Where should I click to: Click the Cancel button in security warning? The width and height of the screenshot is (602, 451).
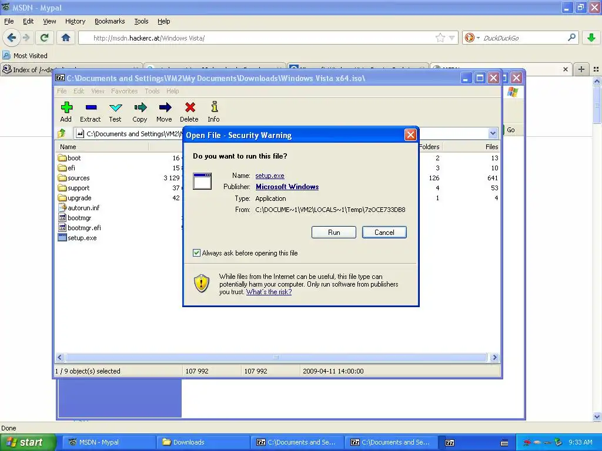tap(384, 233)
